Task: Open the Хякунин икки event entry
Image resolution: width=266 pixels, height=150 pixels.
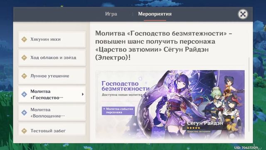Action: [x=52, y=39]
